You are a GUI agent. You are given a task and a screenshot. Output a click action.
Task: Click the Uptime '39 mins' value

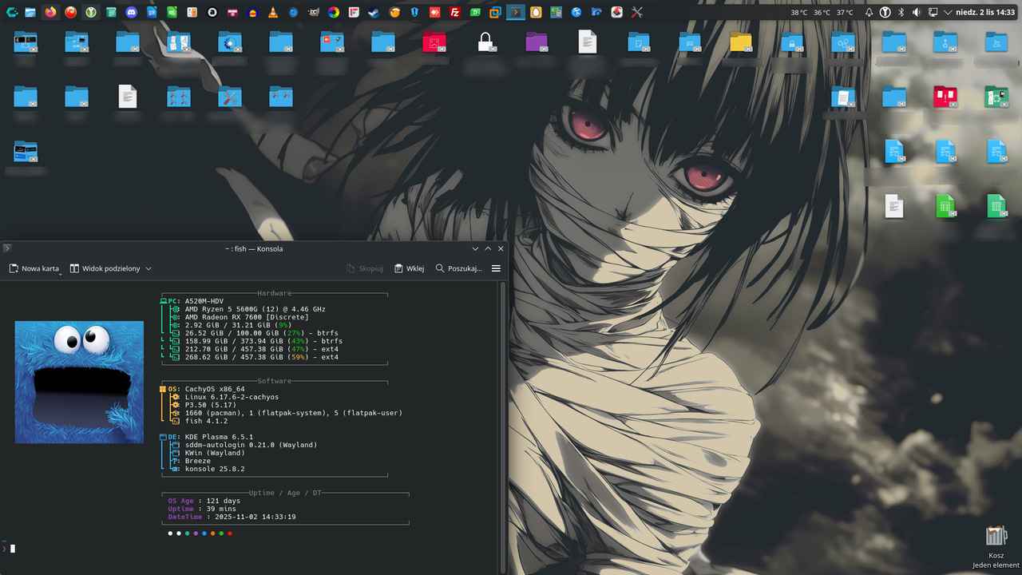[x=221, y=509]
